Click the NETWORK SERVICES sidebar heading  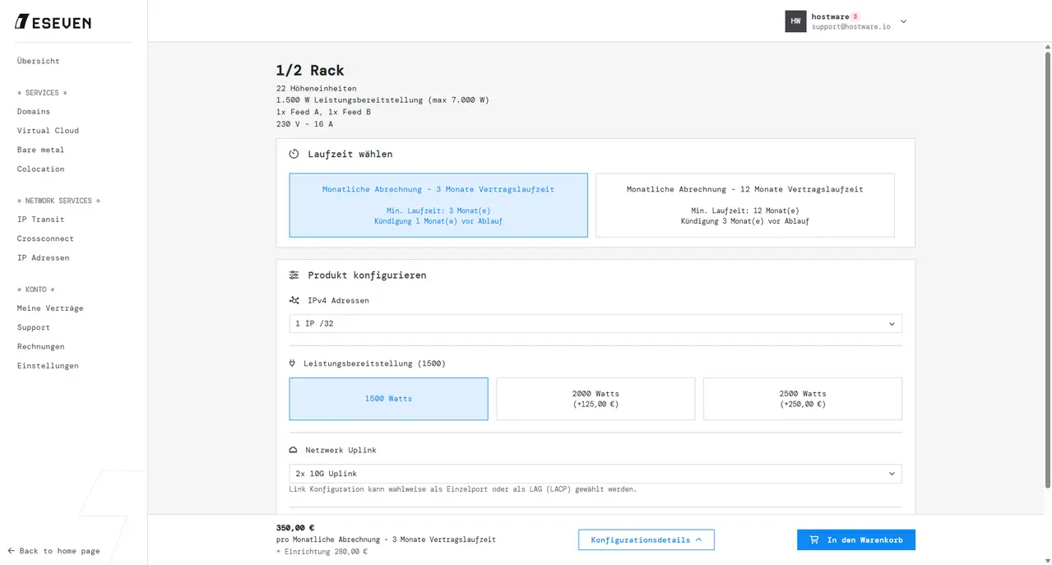(x=58, y=201)
